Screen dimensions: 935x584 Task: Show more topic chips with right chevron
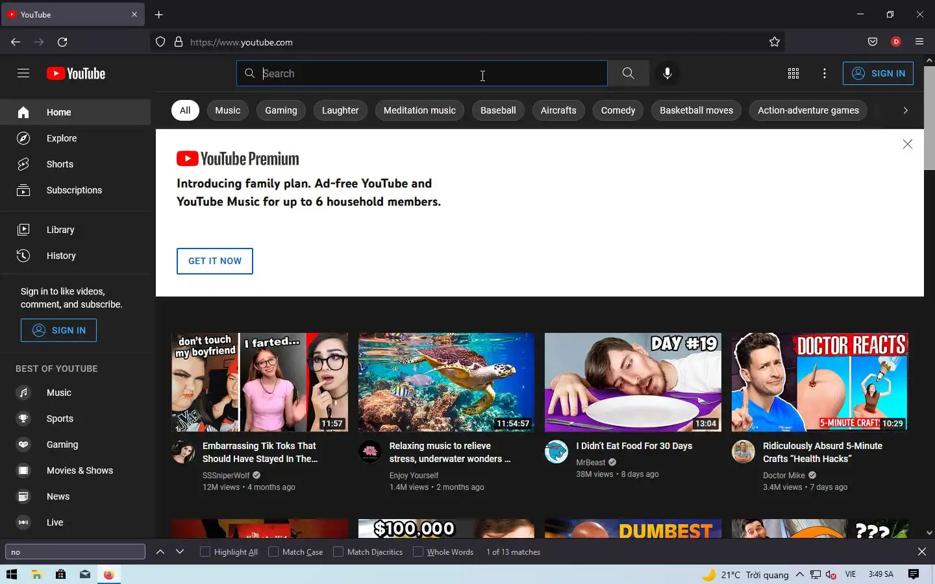pyautogui.click(x=905, y=110)
